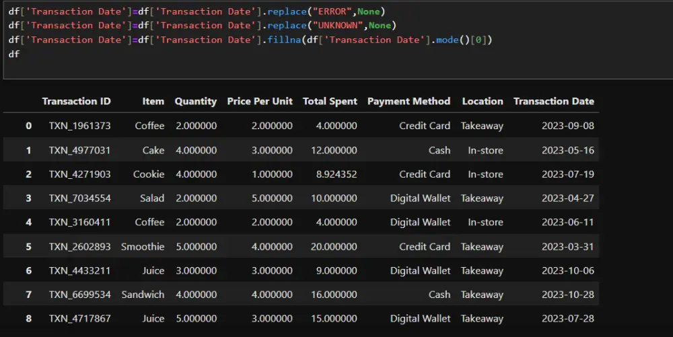Click the mode() call in code
Screen dimensions: 673x337
pos(453,40)
